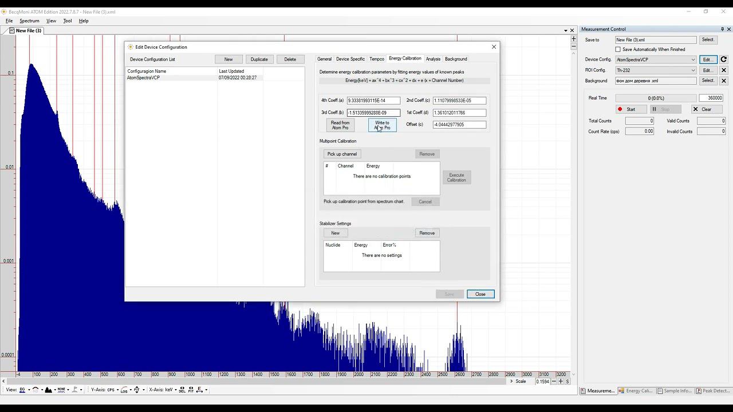Click the X-axis horizontal FIT icon
The image size is (733, 412).
tap(191, 390)
